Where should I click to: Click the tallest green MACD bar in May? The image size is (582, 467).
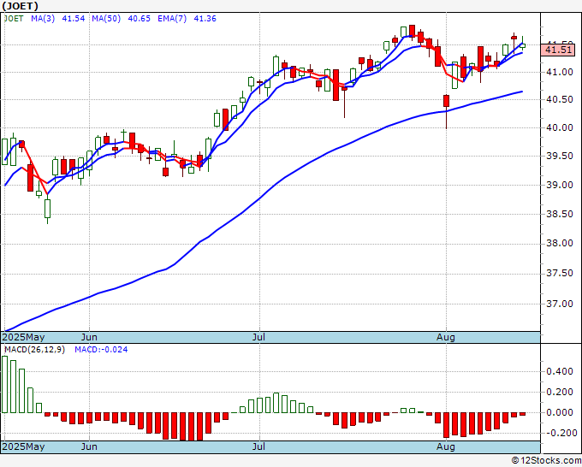point(4,384)
